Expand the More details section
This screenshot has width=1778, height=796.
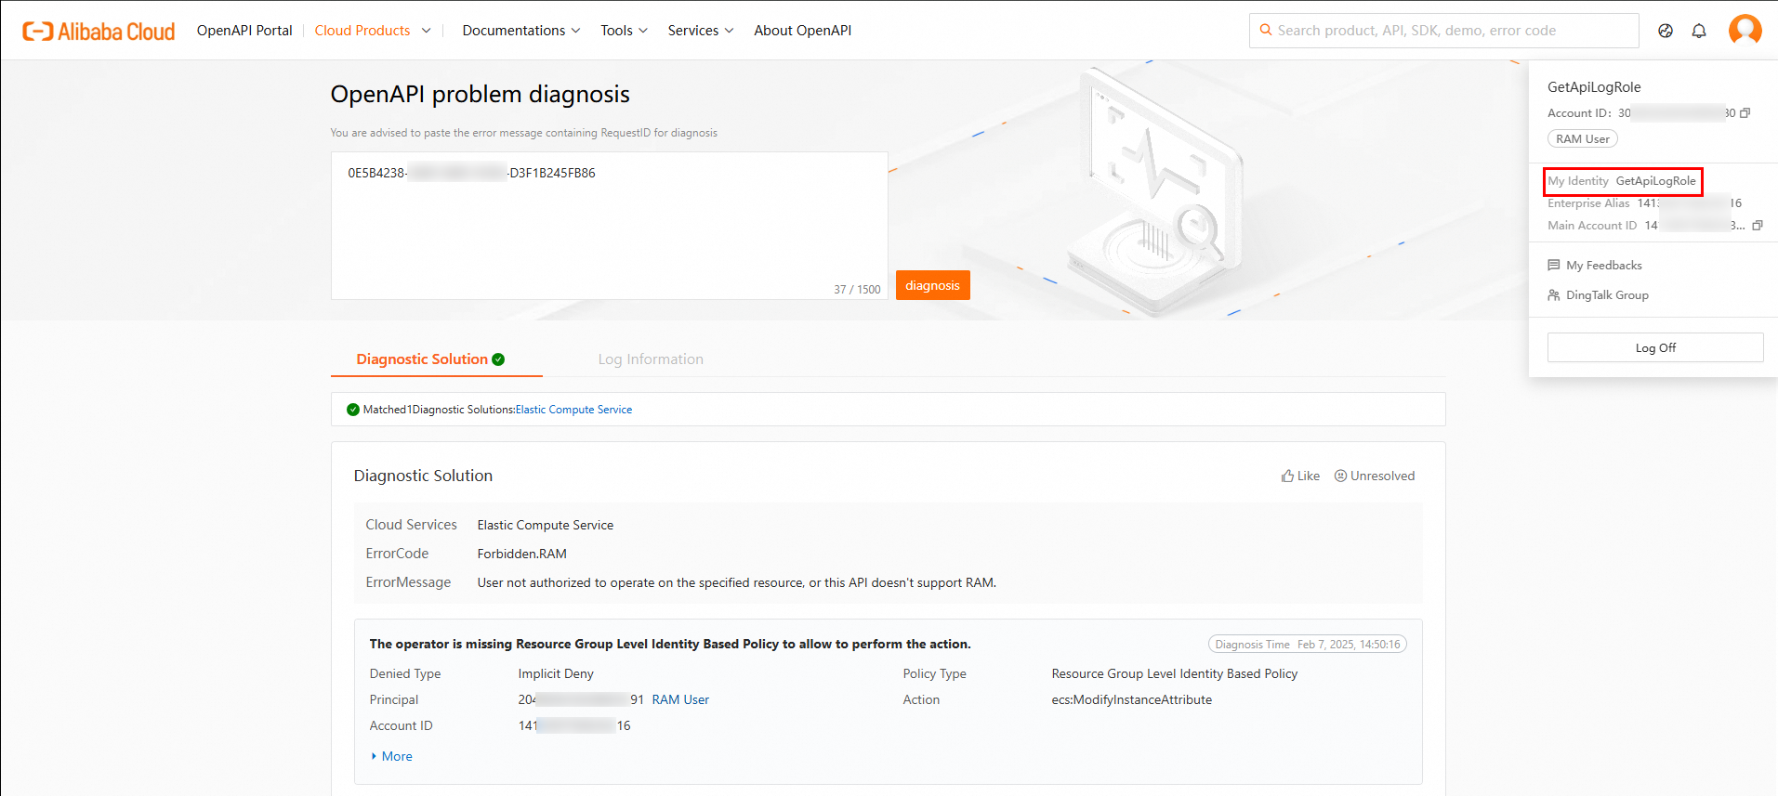pos(391,757)
